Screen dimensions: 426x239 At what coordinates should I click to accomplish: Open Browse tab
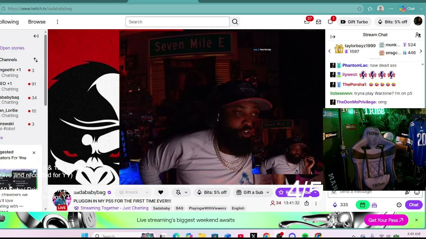pyautogui.click(x=37, y=22)
